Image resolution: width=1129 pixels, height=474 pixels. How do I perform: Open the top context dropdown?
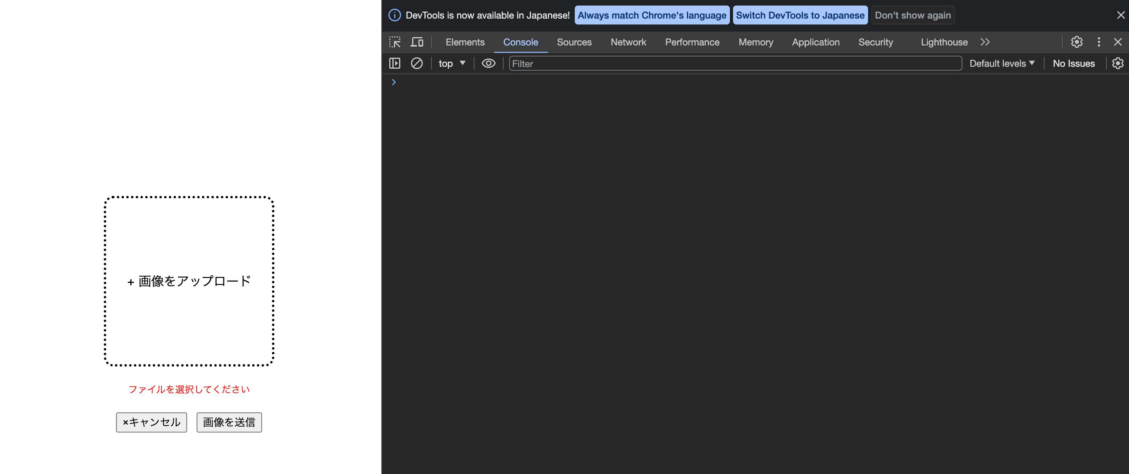[452, 64]
